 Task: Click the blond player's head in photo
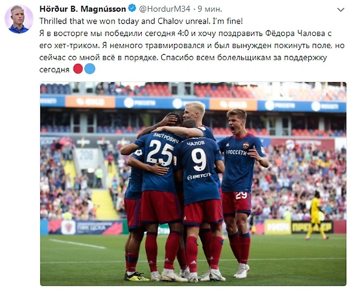(195, 111)
